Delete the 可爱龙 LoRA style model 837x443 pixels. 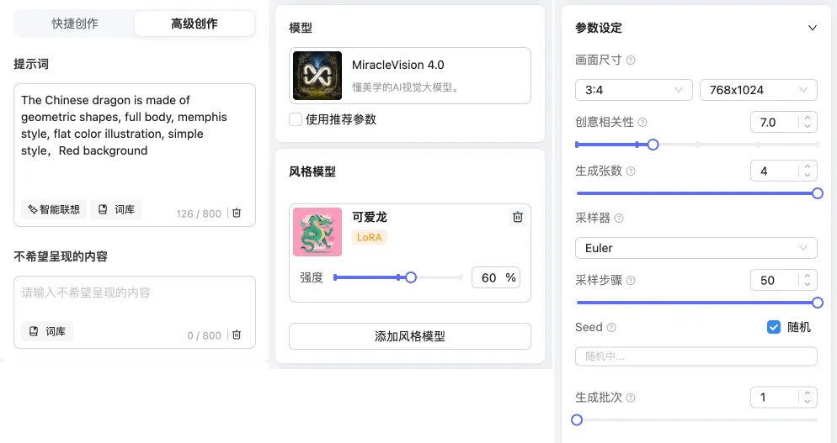(518, 217)
